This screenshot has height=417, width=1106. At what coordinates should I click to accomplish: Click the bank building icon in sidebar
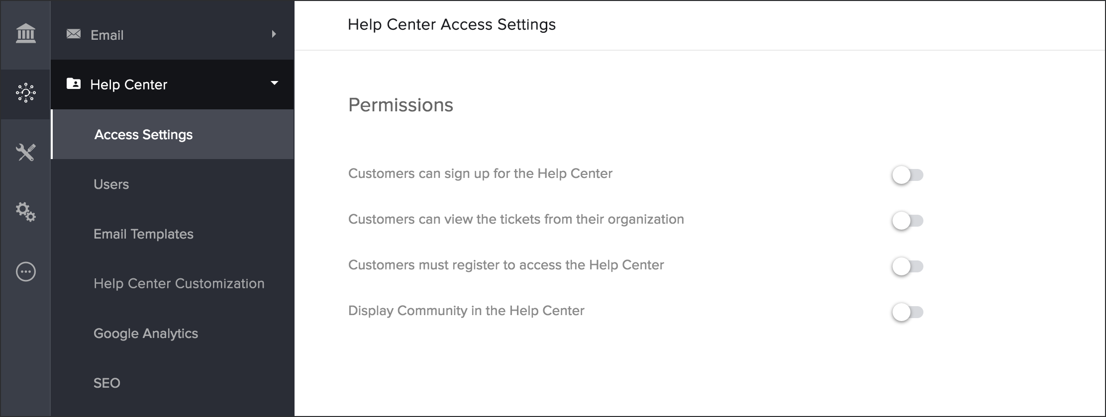pos(26,34)
